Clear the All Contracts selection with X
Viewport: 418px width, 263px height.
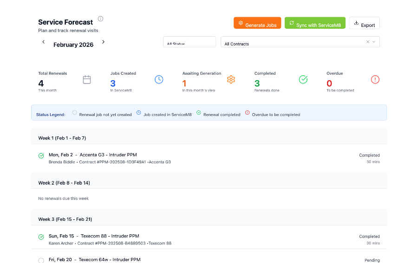[x=367, y=42]
